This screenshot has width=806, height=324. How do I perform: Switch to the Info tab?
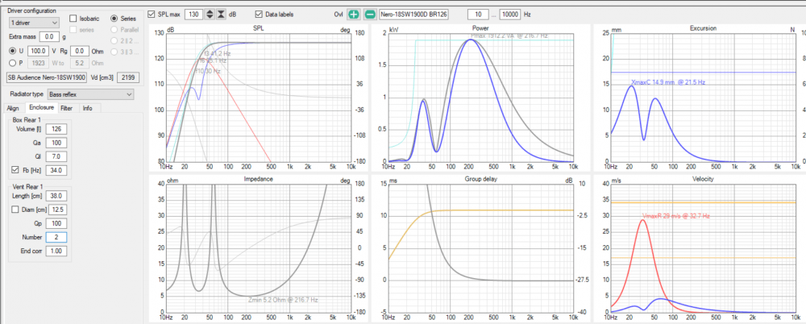(88, 108)
